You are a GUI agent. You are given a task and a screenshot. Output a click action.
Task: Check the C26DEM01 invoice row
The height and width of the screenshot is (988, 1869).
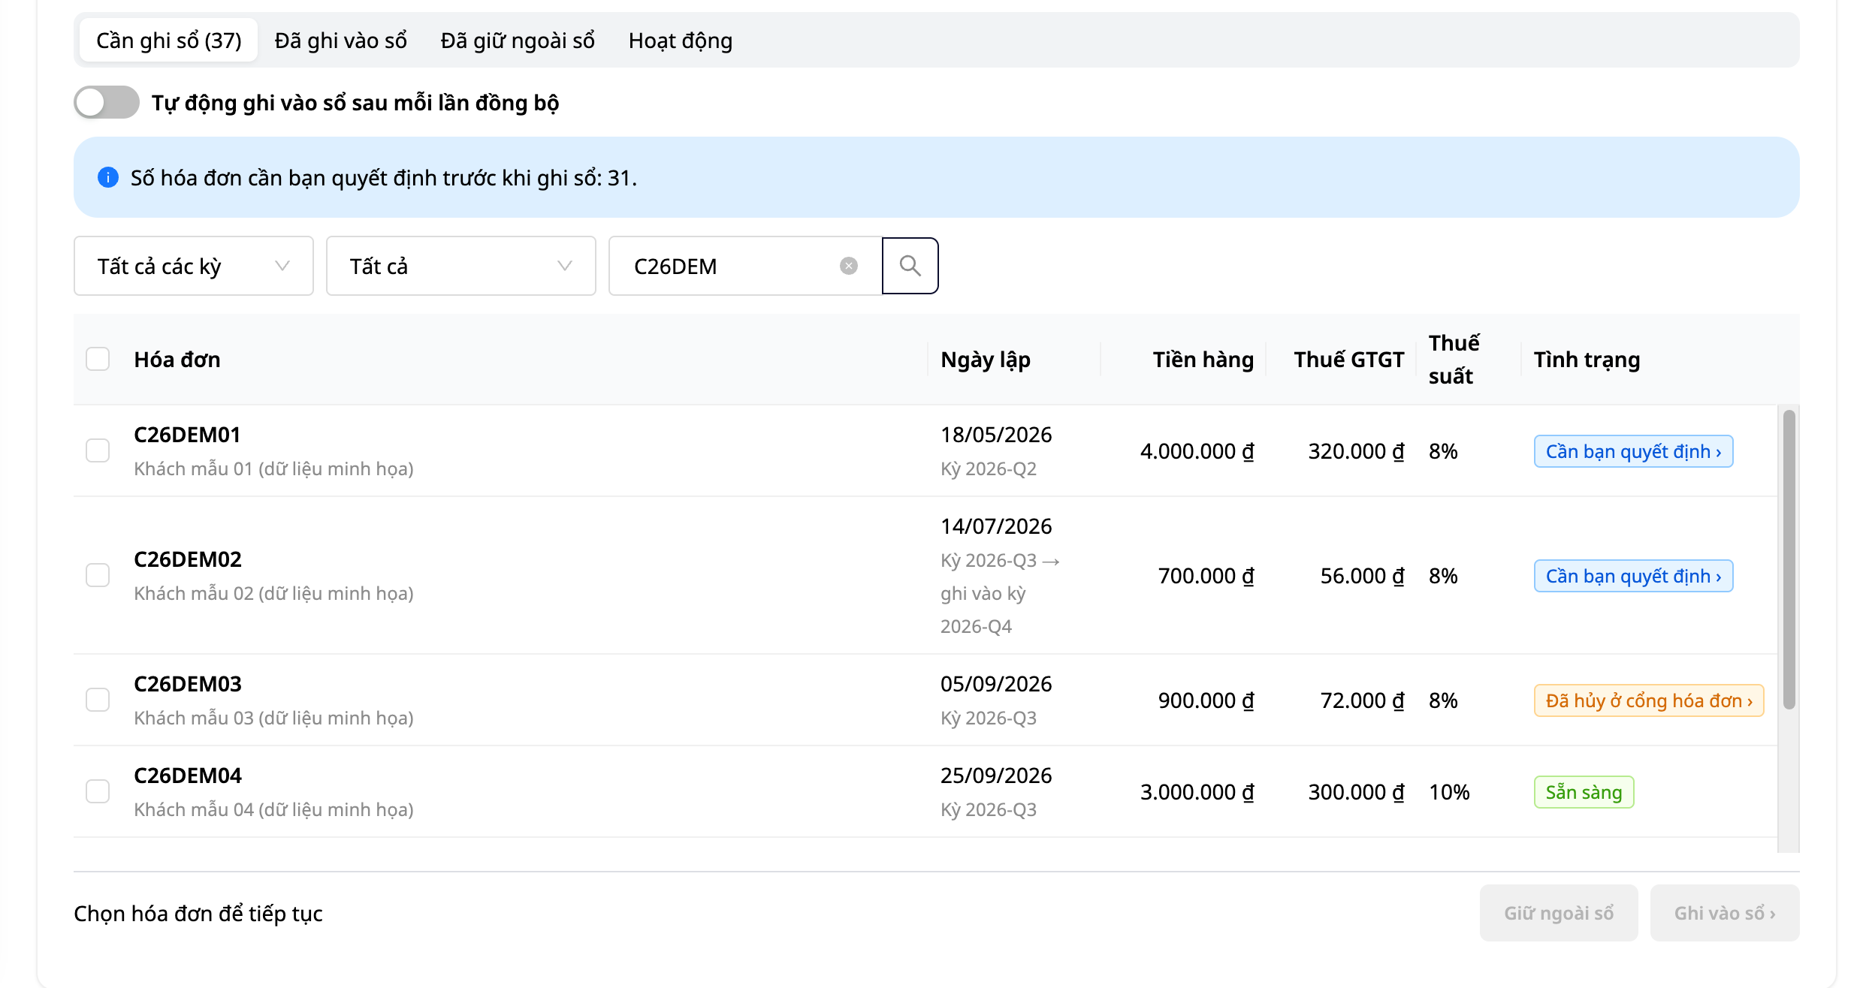click(98, 450)
